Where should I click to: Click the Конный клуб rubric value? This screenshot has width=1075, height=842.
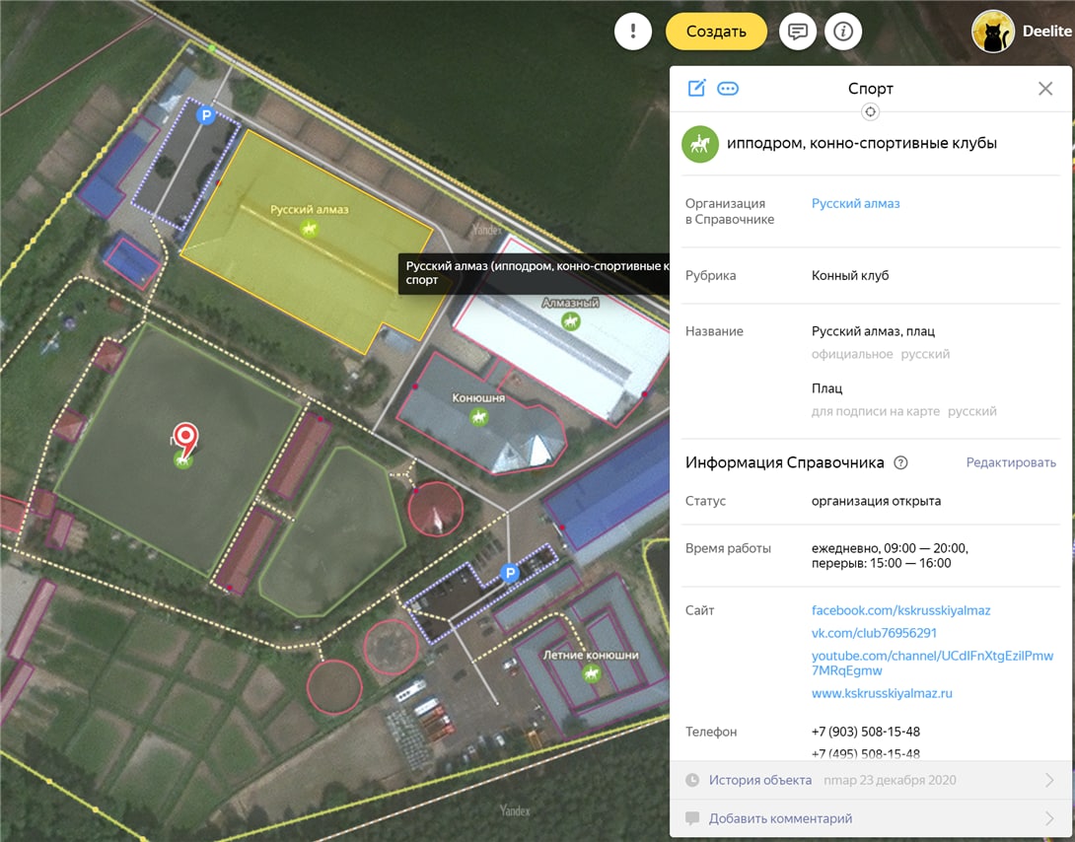[850, 275]
